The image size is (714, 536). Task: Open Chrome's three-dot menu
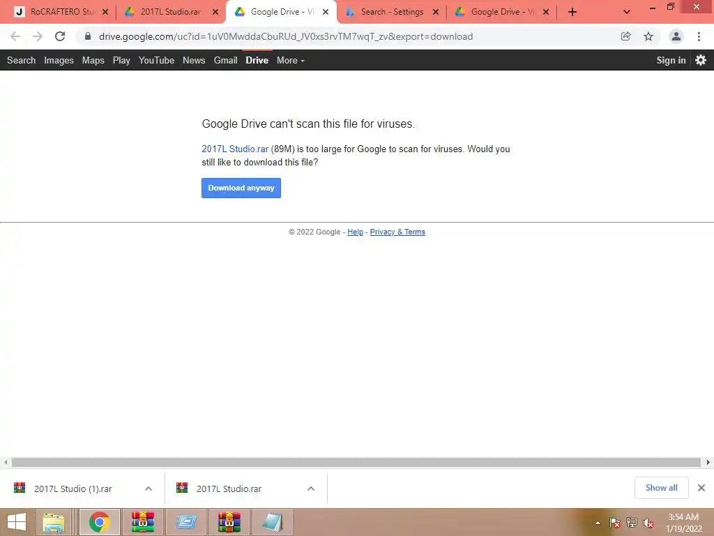point(699,36)
